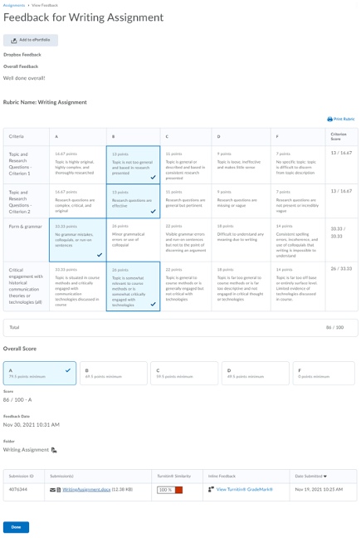Screen dimensions: 361x538
Task: Click the Turnitin GradeMark icon
Action: pyautogui.click(x=211, y=489)
